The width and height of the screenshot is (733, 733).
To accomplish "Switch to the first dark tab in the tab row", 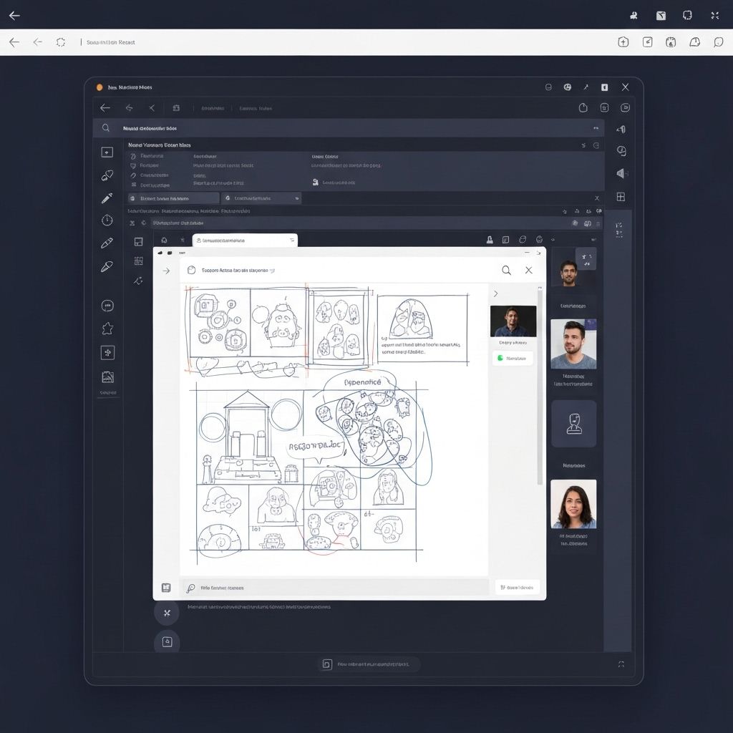I will coord(173,198).
